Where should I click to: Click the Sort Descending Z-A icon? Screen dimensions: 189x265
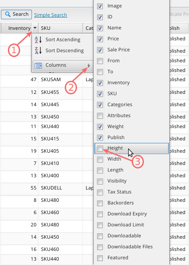point(38,50)
